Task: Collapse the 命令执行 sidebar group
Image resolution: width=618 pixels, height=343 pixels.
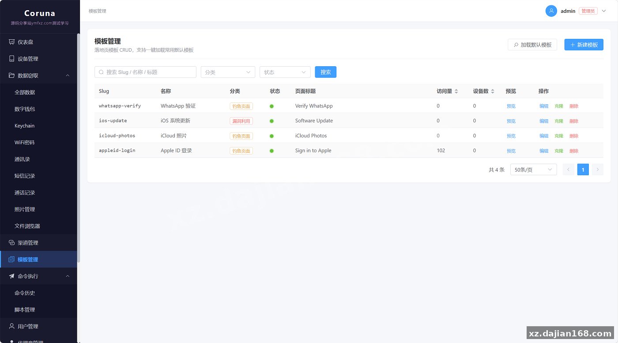Action: tap(38, 276)
